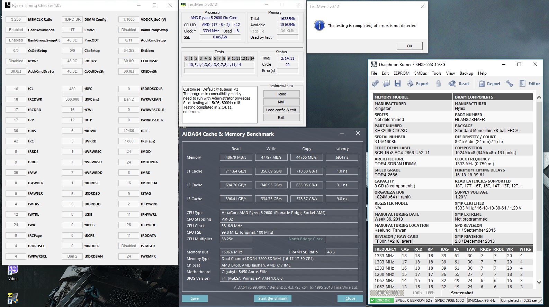This screenshot has width=549, height=307.
Task: Open the Report toolbar button
Action: tap(489, 83)
